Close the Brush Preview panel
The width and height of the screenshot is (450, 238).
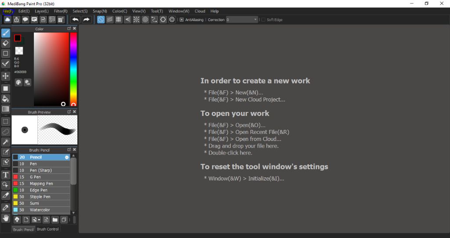74,112
